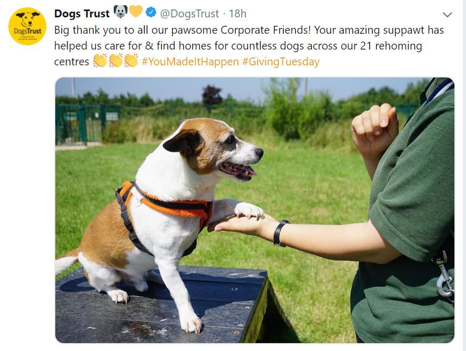The image size is (466, 351).
Task: Open the Dogs Trust yellow profile avatar
Action: coord(27,26)
